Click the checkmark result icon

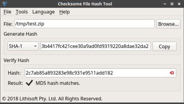(x=29, y=83)
